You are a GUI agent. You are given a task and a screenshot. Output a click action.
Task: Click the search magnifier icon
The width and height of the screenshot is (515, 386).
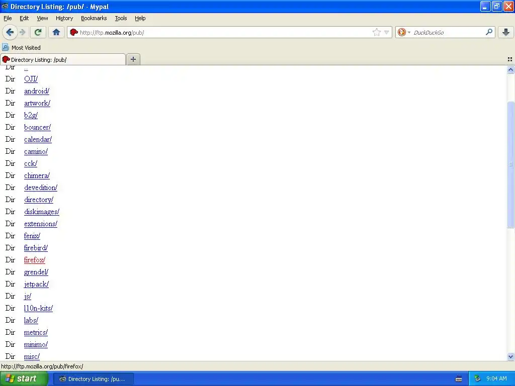[489, 32]
